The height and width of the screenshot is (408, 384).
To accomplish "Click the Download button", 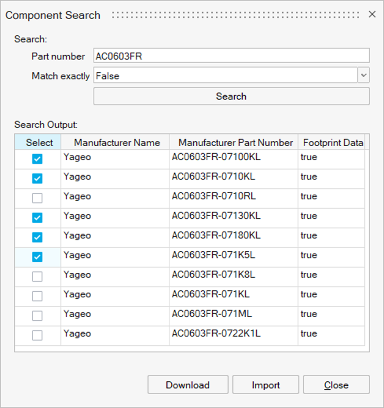I will coord(188,385).
